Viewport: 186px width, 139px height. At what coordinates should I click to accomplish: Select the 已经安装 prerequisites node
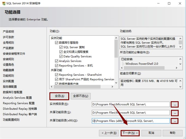point(127,59)
